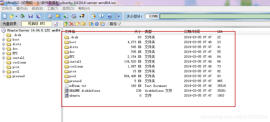This screenshot has height=122, width=270.
Task: Select preseed folder in left tree
Action: (18, 76)
